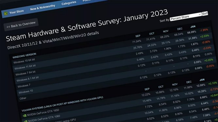Click the 24.22% value
Screen dimensions: 218x122
click(152, 45)
